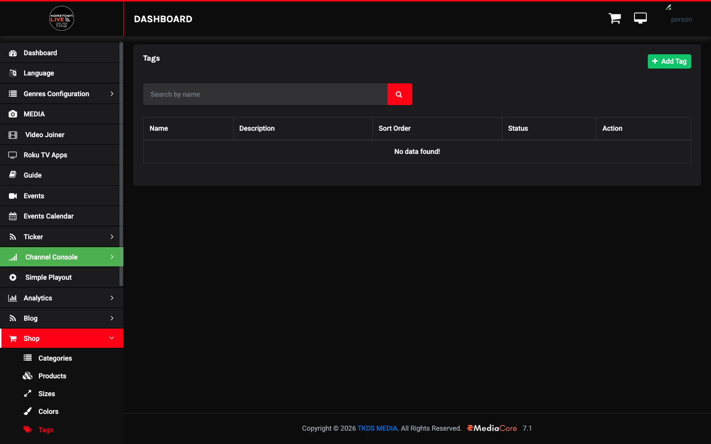This screenshot has width=711, height=444.
Task: Open the shopping cart icon in header
Action: 615,18
